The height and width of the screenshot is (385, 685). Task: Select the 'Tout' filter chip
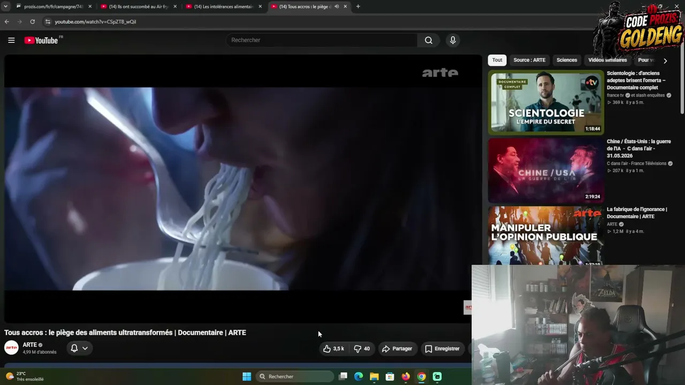[497, 60]
